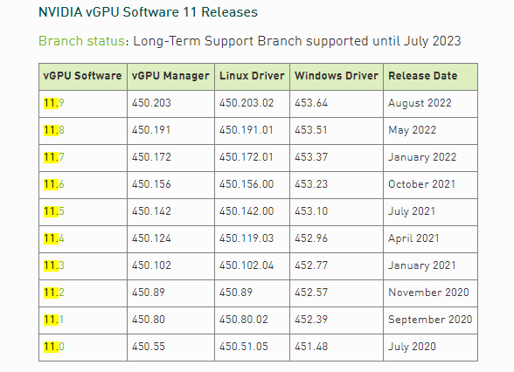Select vGPU Manager value 450.89
The image size is (514, 372).
[x=149, y=293]
